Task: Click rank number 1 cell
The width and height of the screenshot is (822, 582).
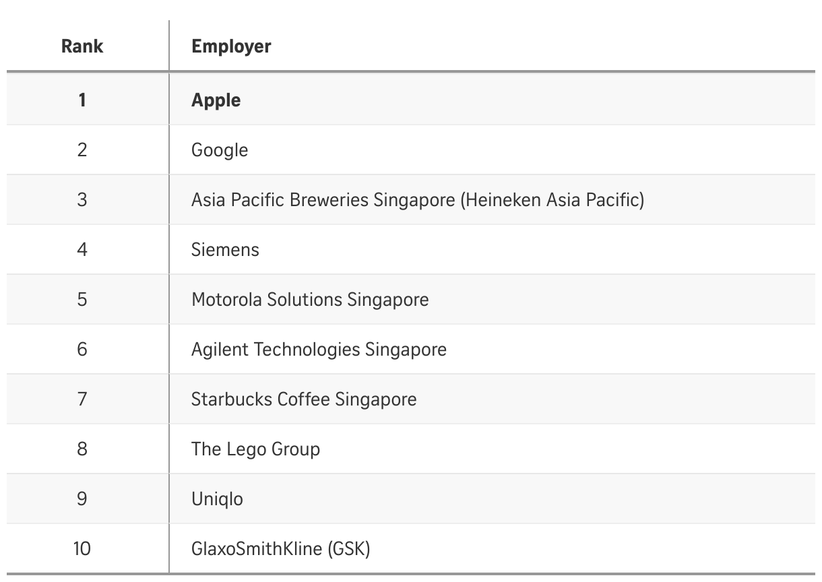Action: pos(82,100)
